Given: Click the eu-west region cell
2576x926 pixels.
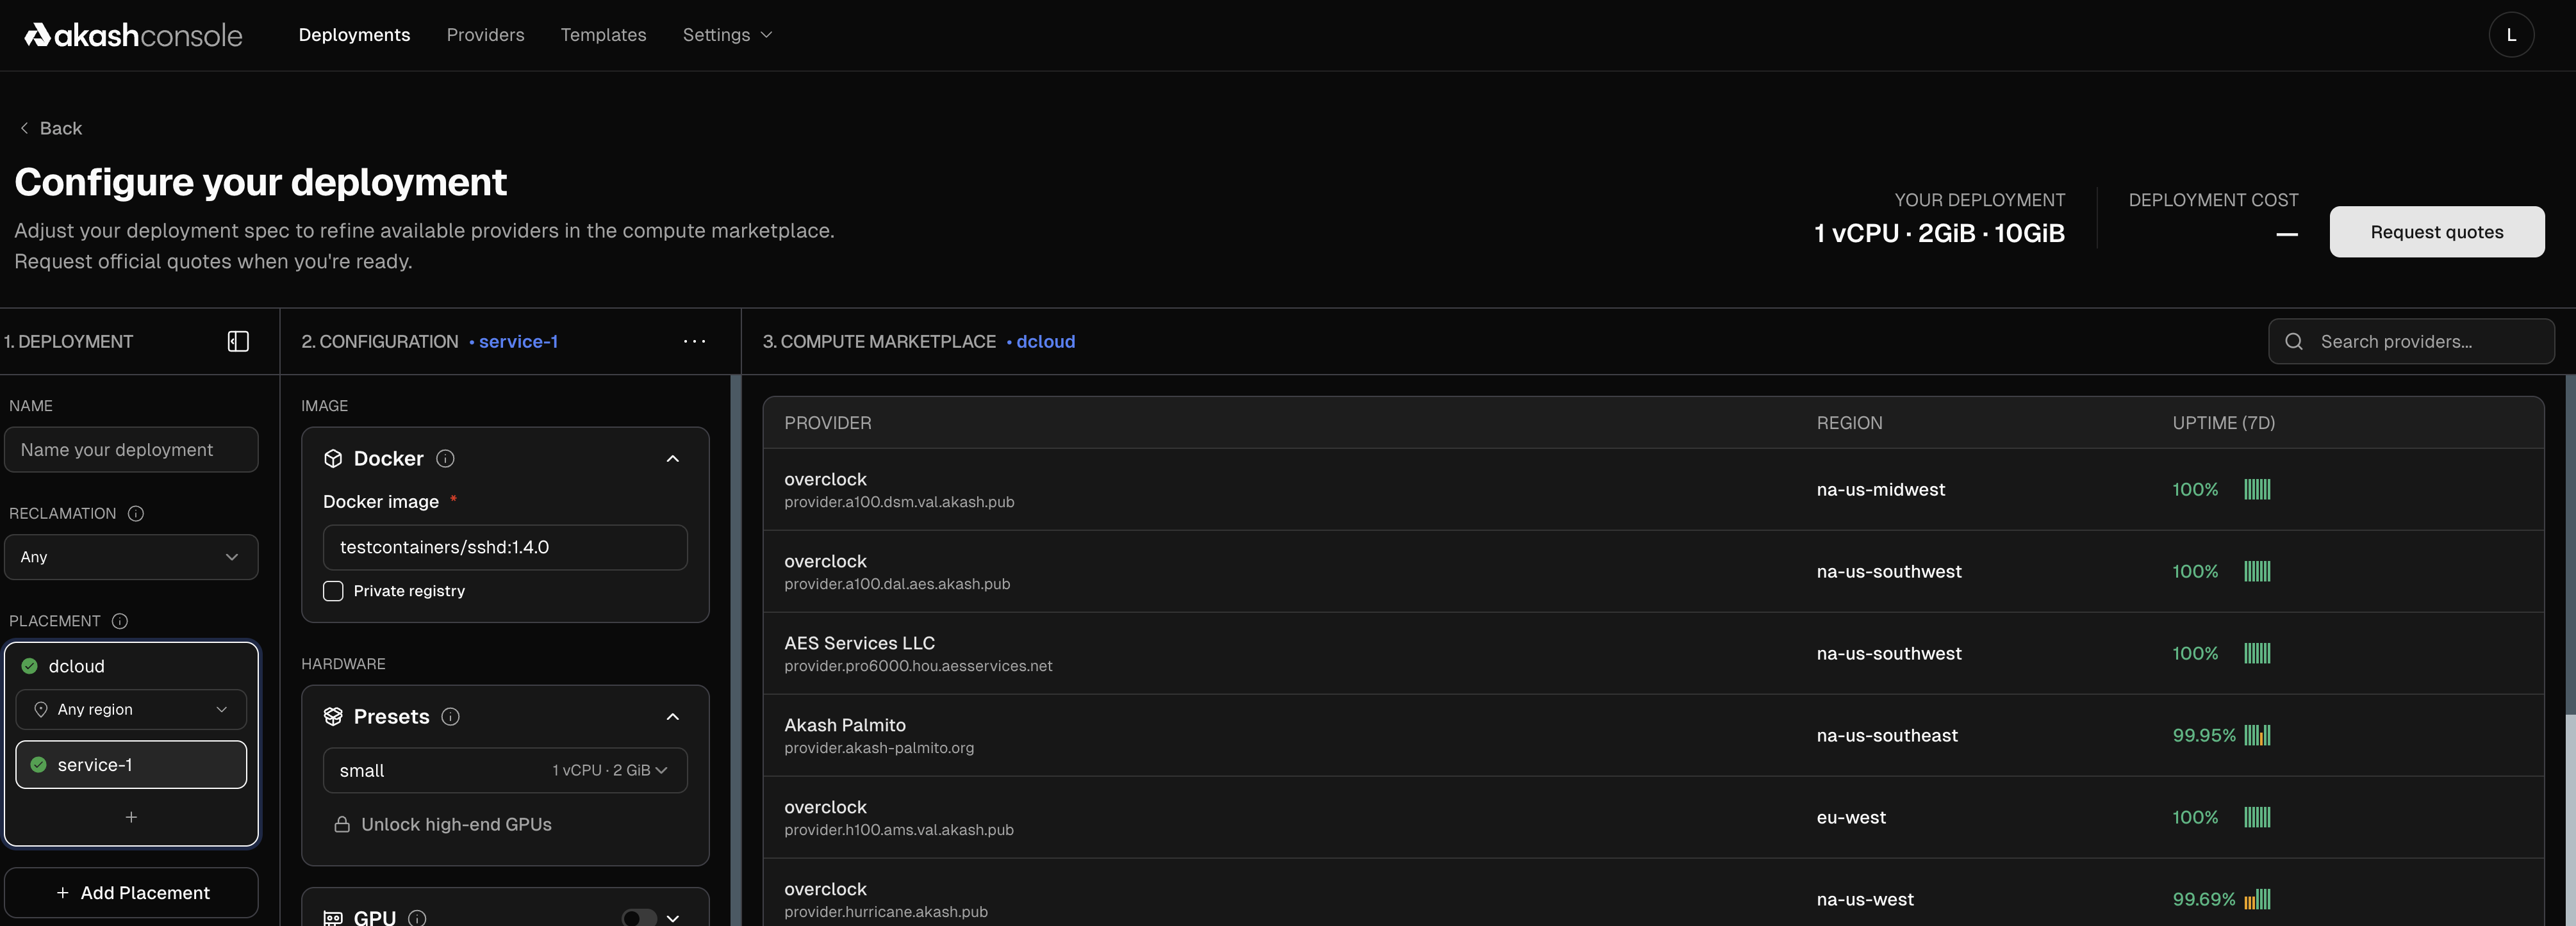Looking at the screenshot, I should click(1851, 817).
